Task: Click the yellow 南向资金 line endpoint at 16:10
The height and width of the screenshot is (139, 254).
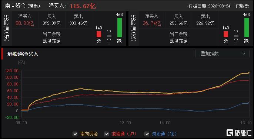Action: tap(249, 72)
